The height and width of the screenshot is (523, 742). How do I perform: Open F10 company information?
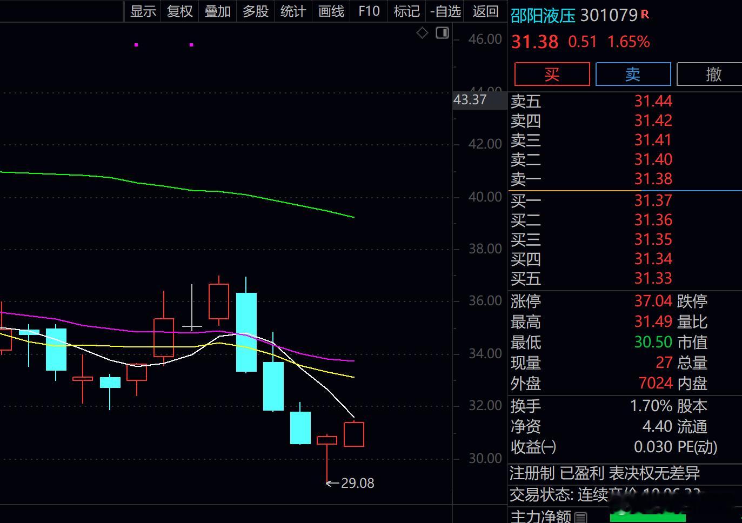point(369,11)
